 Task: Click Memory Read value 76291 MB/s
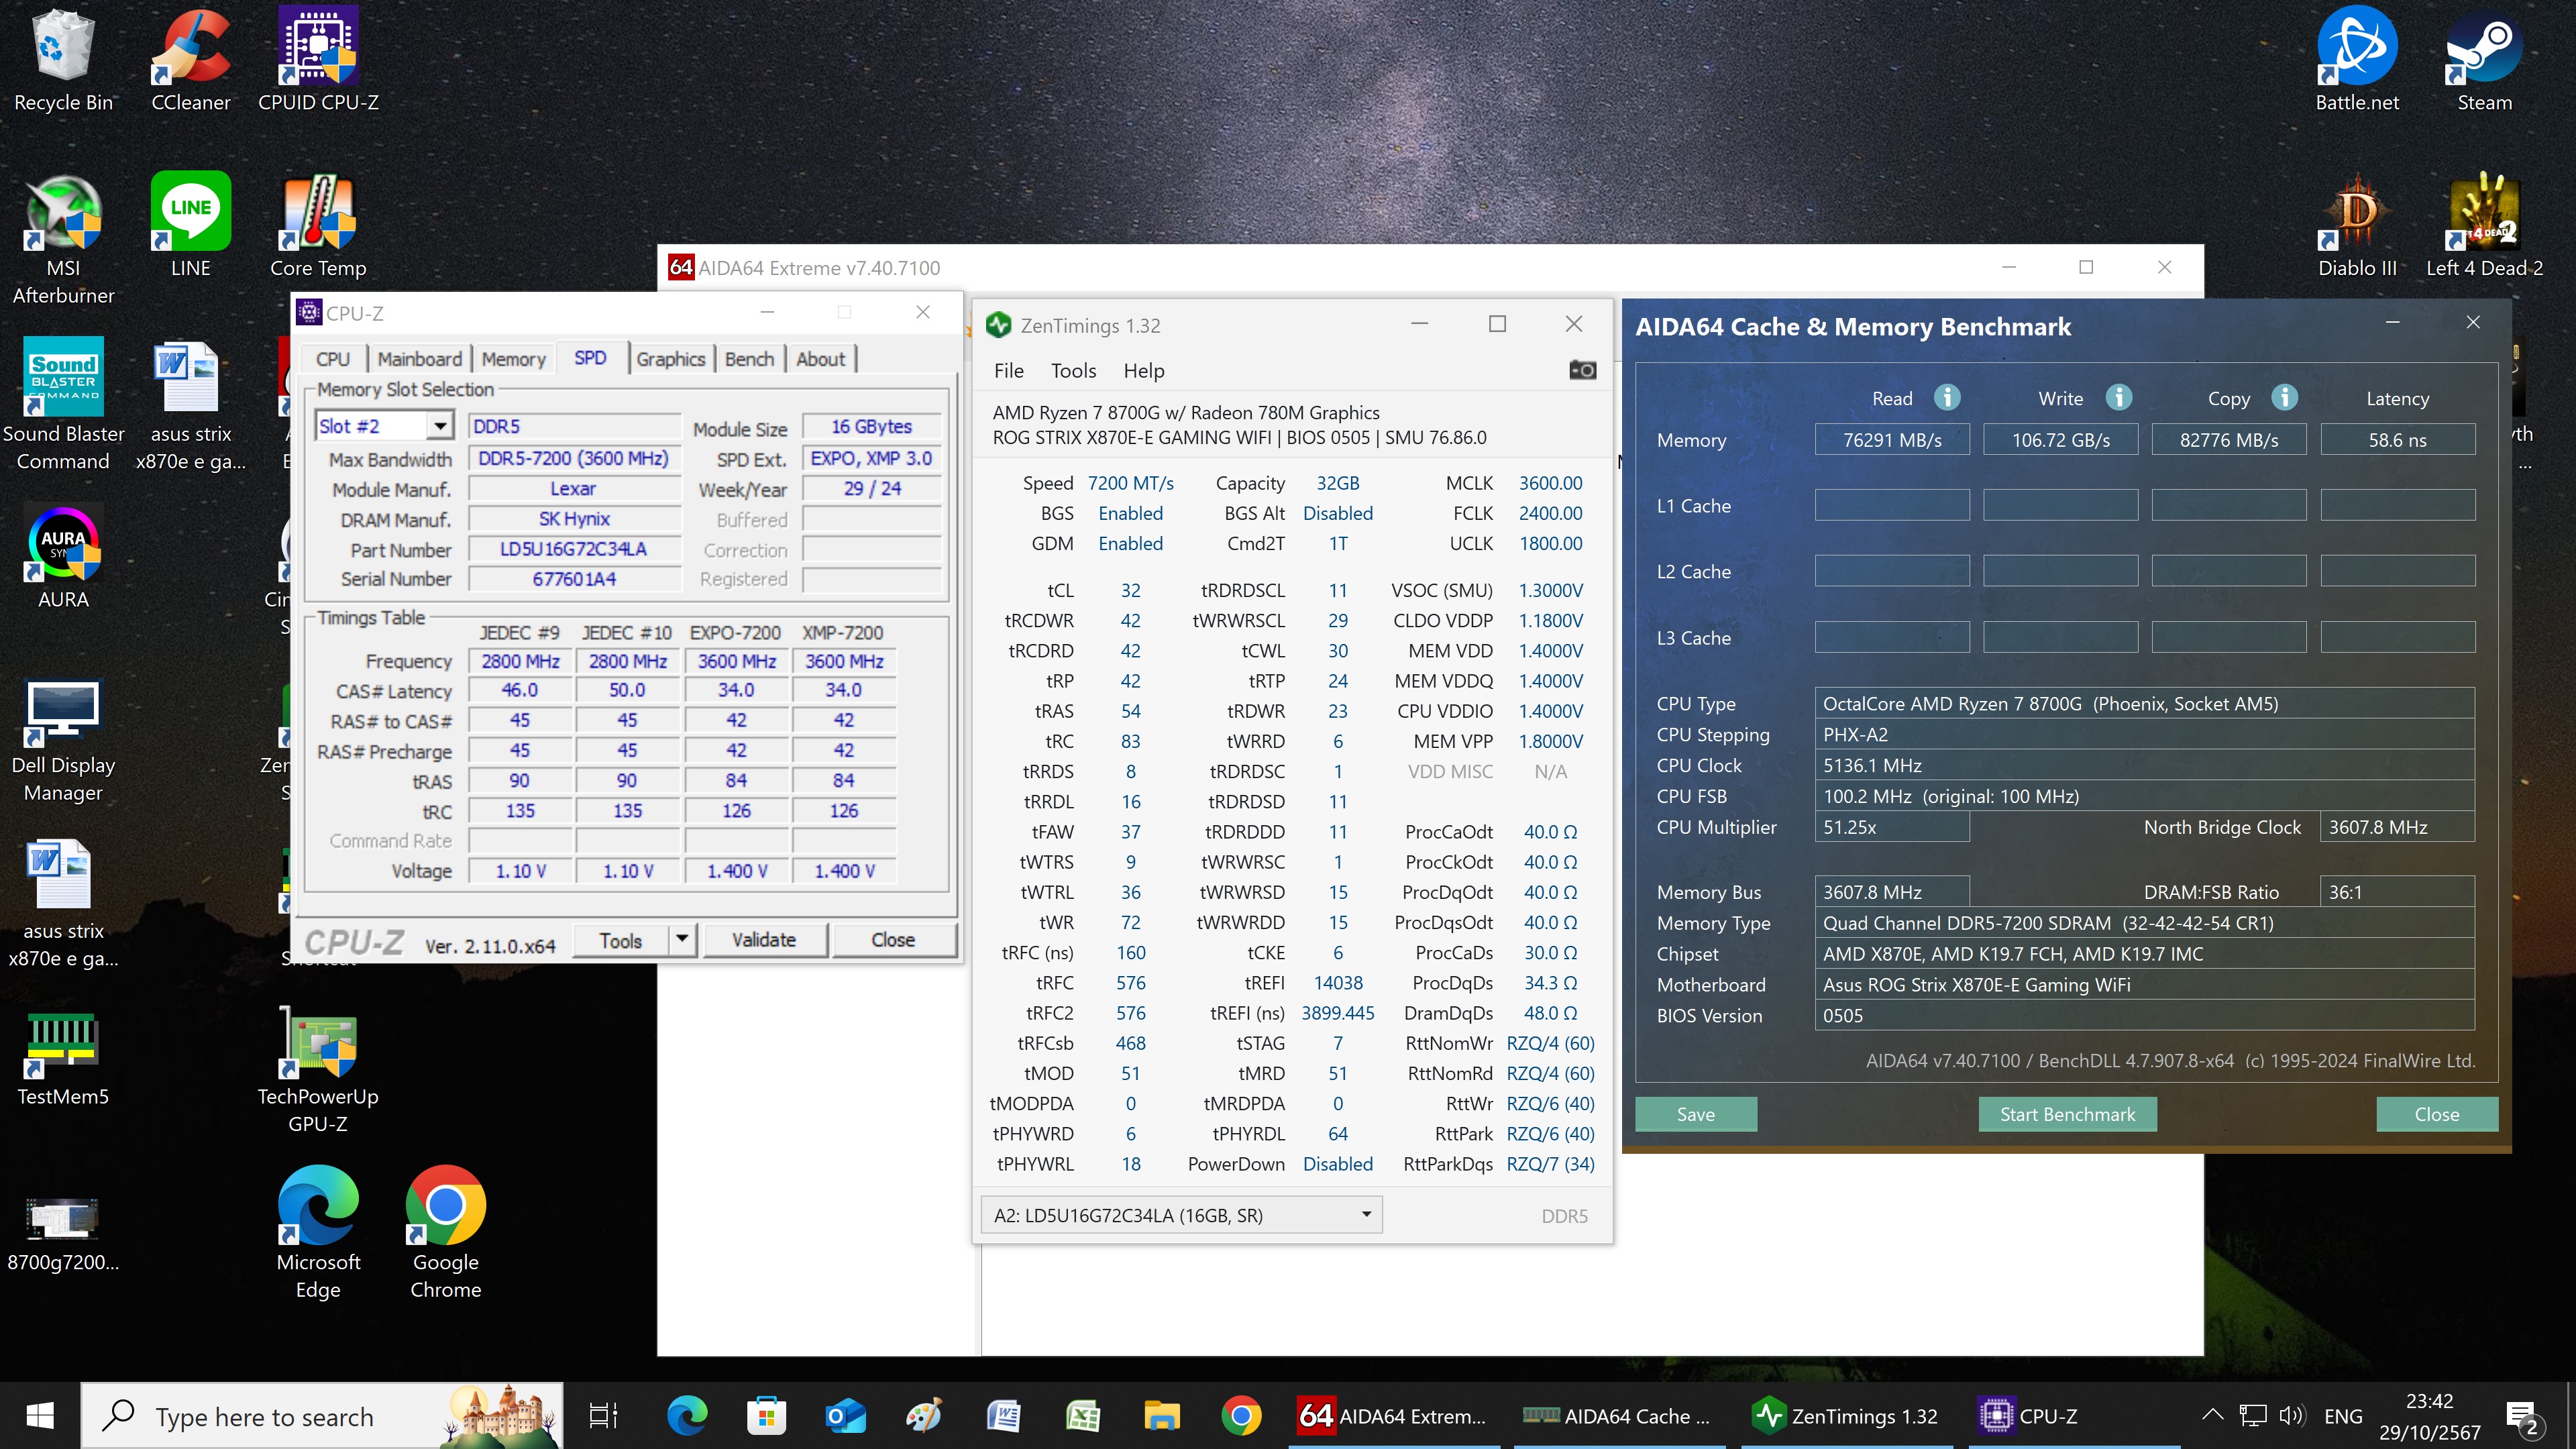[1892, 440]
